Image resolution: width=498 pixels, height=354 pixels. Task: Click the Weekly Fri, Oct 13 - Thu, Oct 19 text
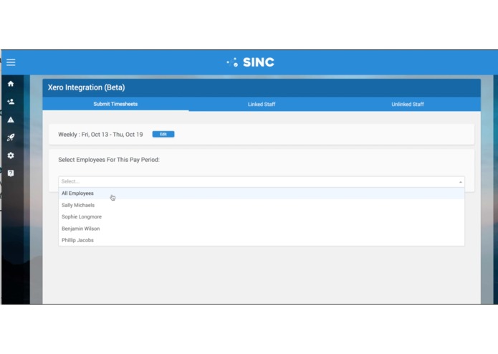(100, 135)
